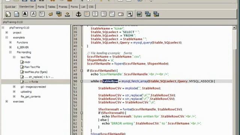Click 'mysql_fetch_array' on line 50
This screenshot has width=240, height=135.
click(135, 81)
